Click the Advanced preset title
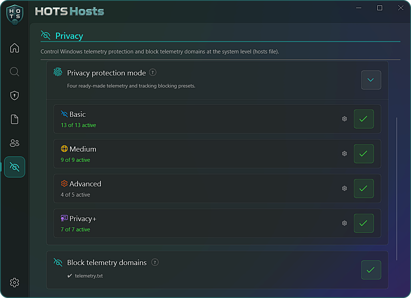This screenshot has width=411, height=298. pyautogui.click(x=85, y=184)
